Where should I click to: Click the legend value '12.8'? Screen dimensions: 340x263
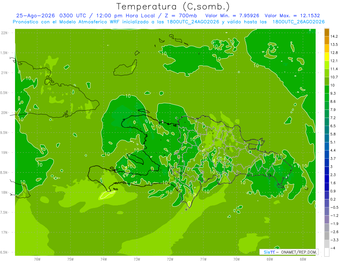point(334,53)
